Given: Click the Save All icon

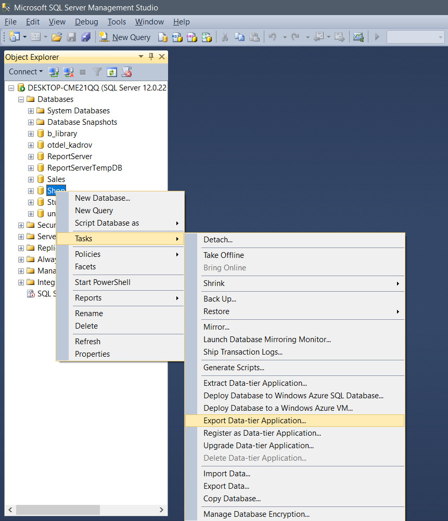Looking at the screenshot, I should click(86, 37).
